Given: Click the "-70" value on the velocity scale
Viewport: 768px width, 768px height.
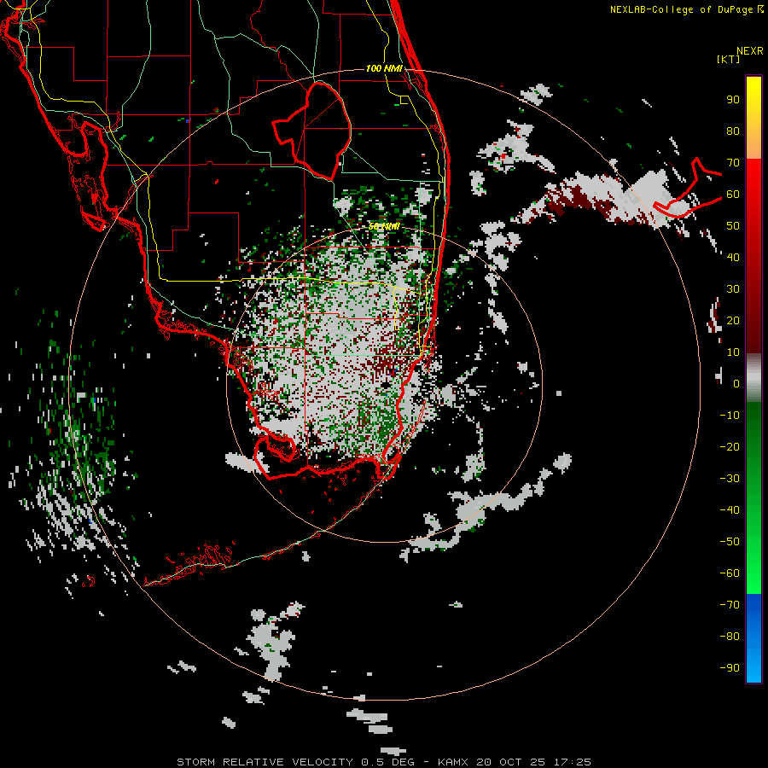Looking at the screenshot, I should 730,605.
